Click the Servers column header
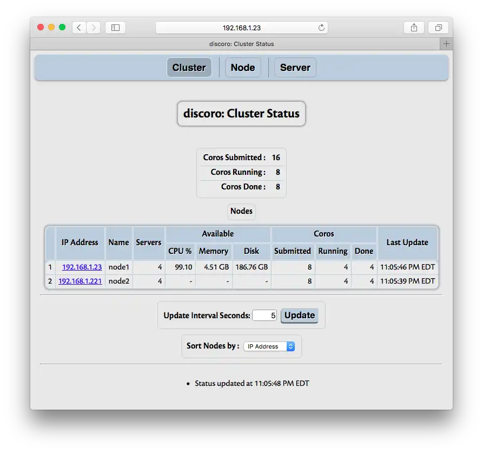483x453 pixels. point(149,242)
